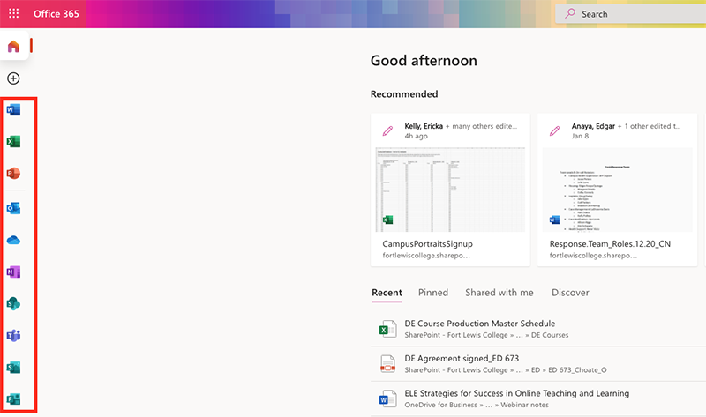Switch to the Pinned tab
Viewport: 706px width, 417px height.
point(432,293)
